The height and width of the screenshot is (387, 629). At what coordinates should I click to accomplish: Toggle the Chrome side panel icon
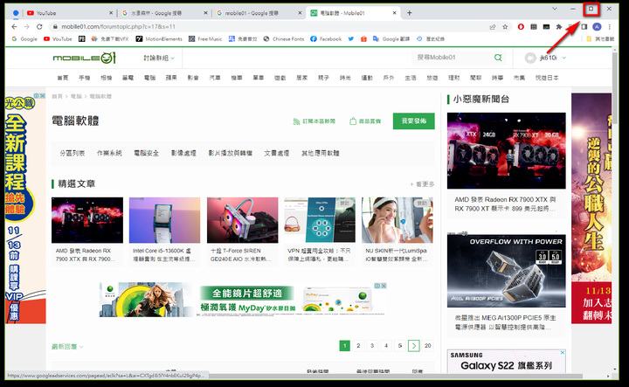pos(584,27)
